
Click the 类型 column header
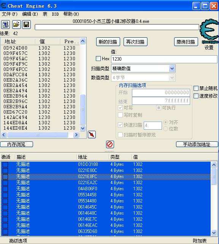pyautogui.click(x=120, y=157)
